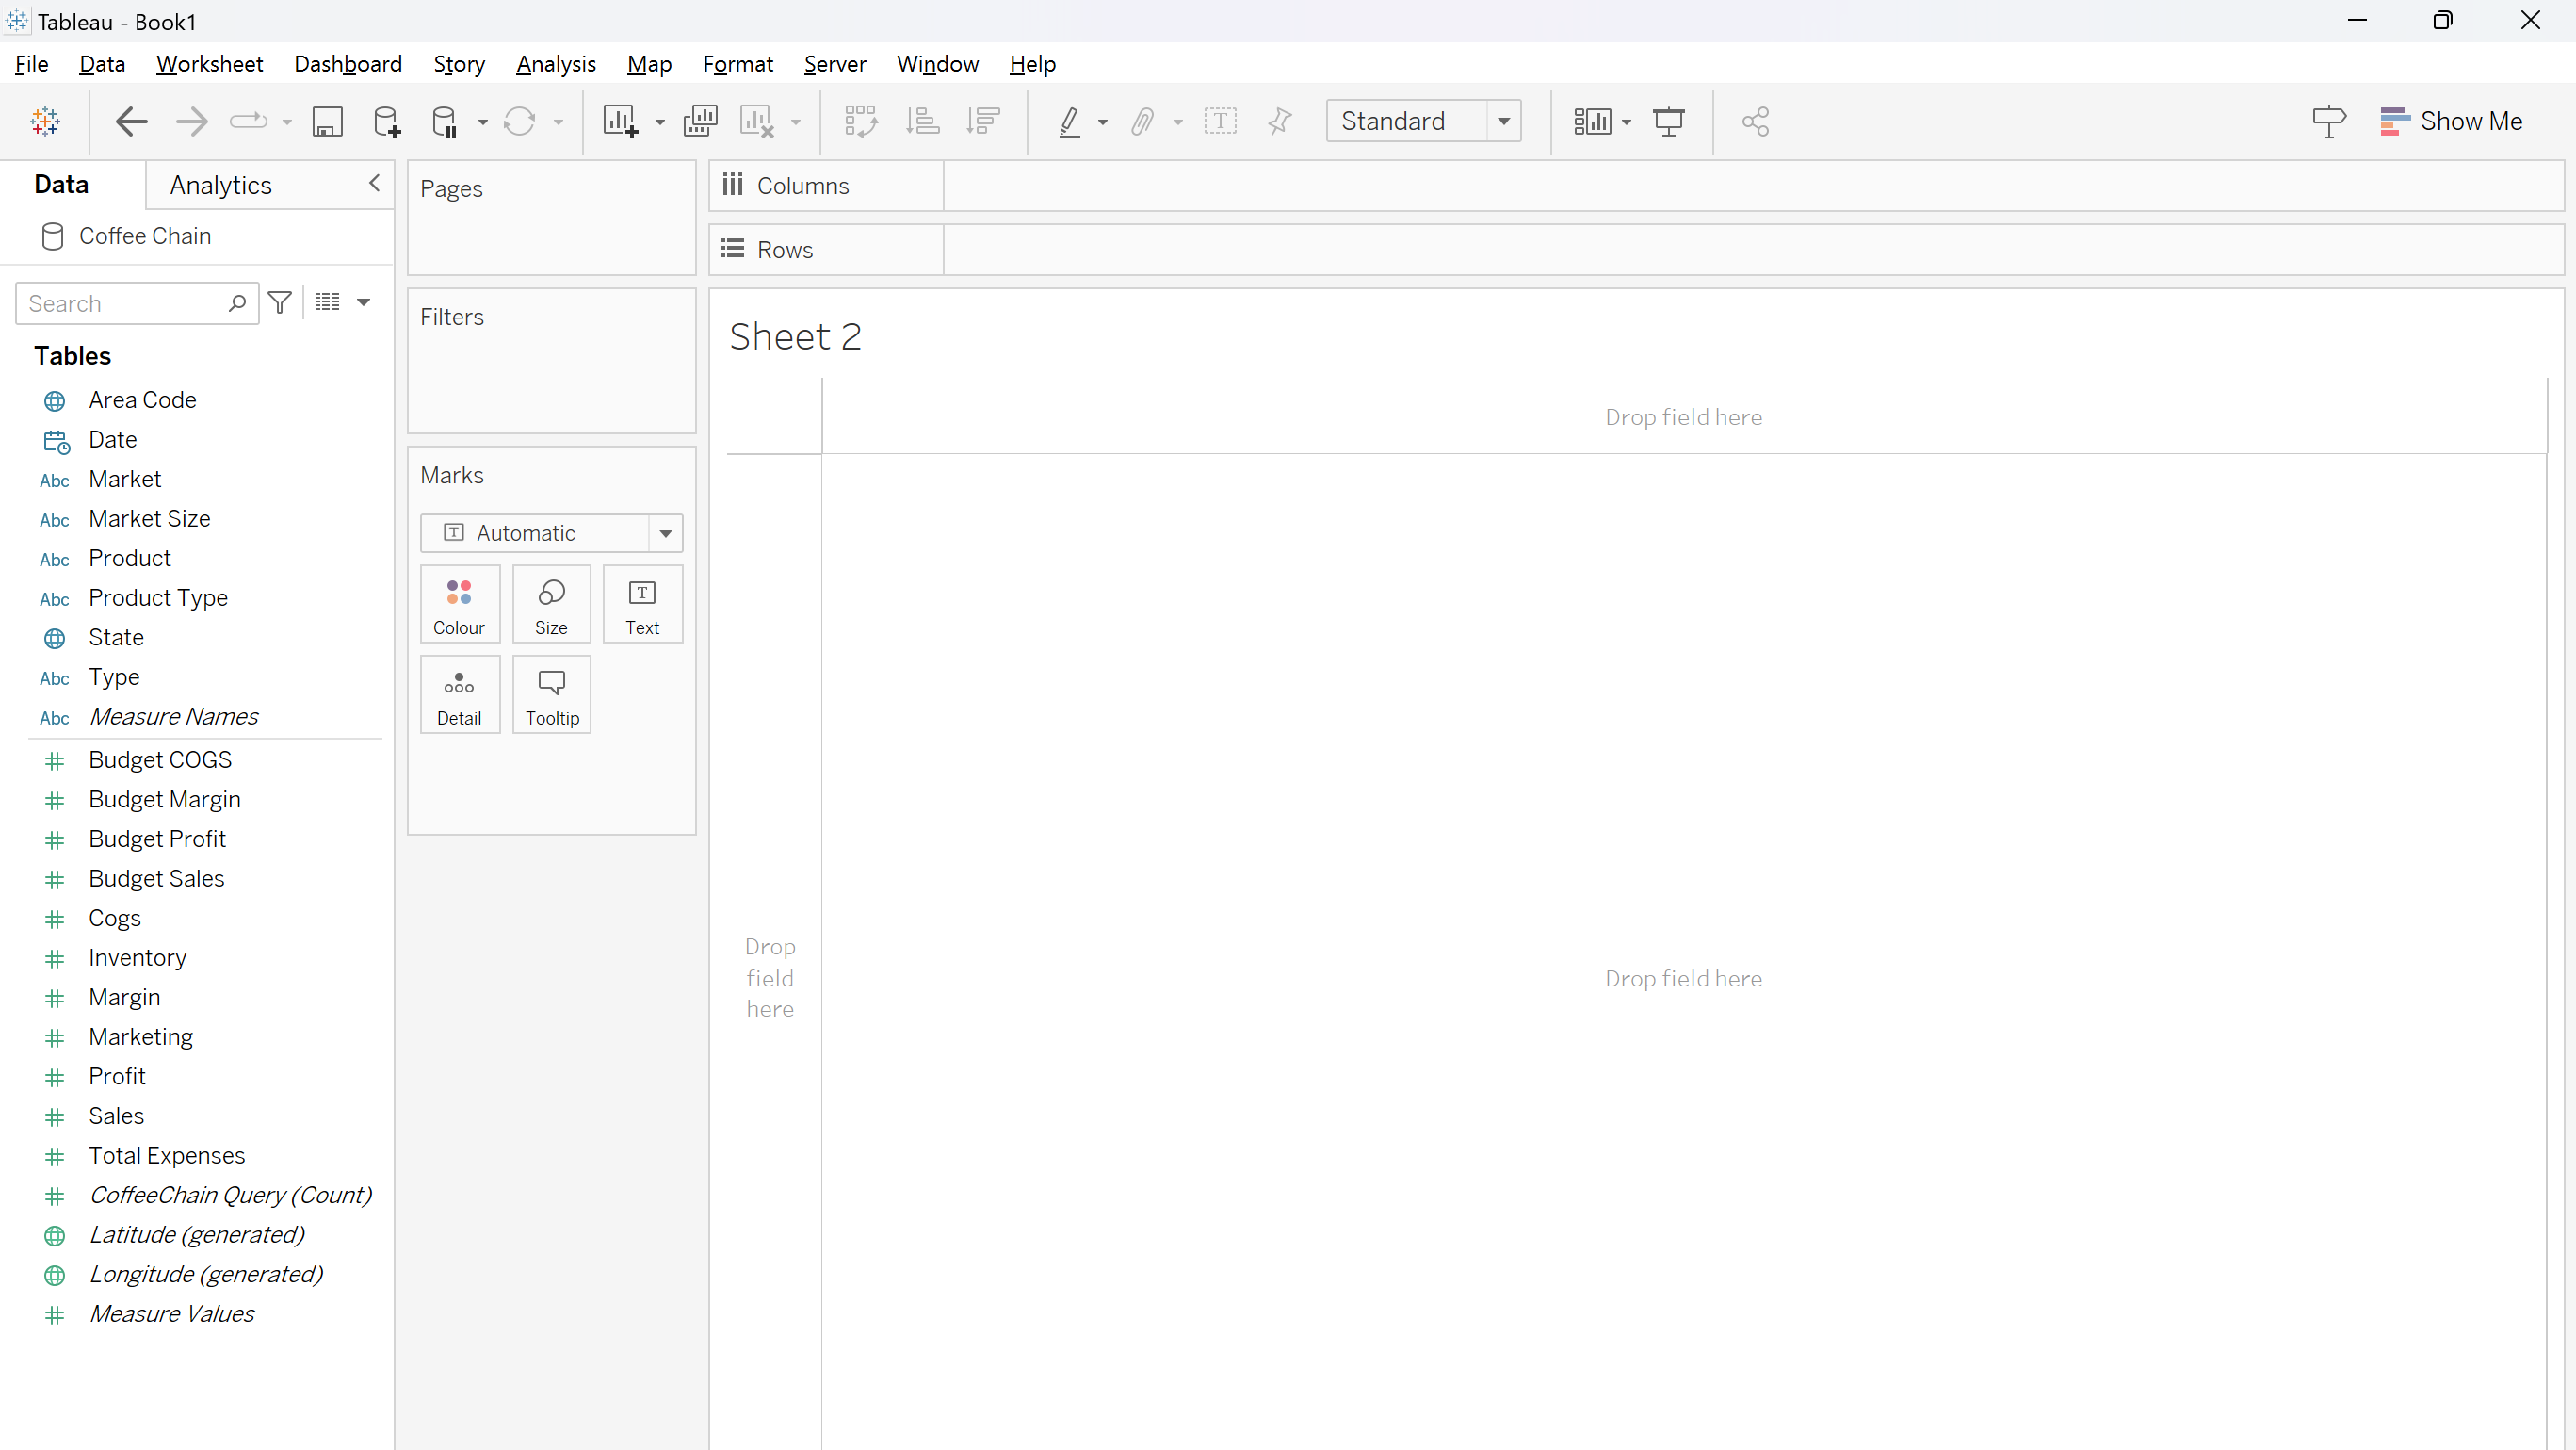Click the Share workbook icon
Viewport: 2576px width, 1450px height.
click(x=1755, y=121)
